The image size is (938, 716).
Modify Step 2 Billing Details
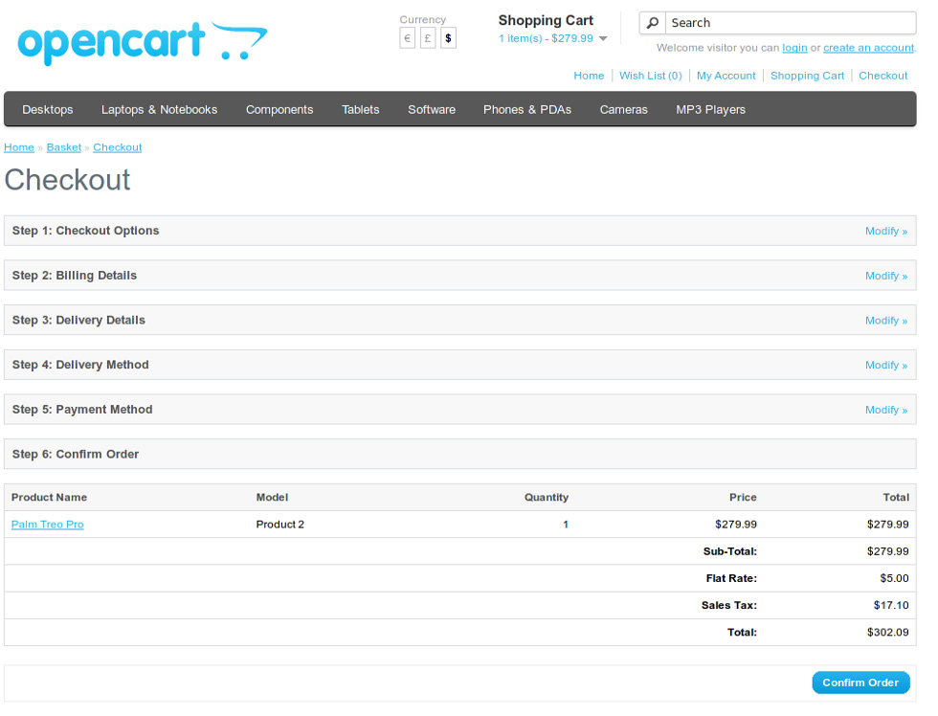tap(885, 276)
